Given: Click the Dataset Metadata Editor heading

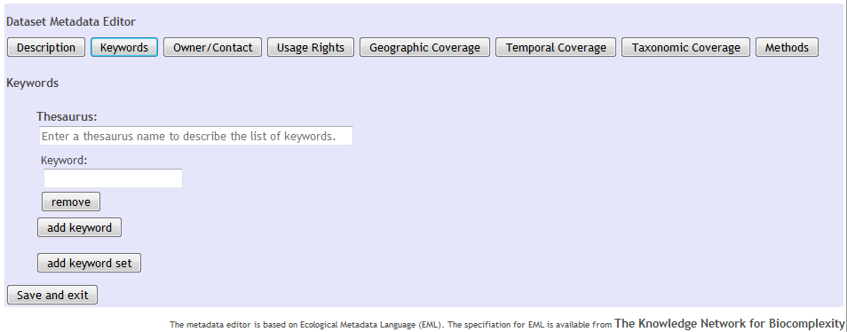Looking at the screenshot, I should pos(71,21).
